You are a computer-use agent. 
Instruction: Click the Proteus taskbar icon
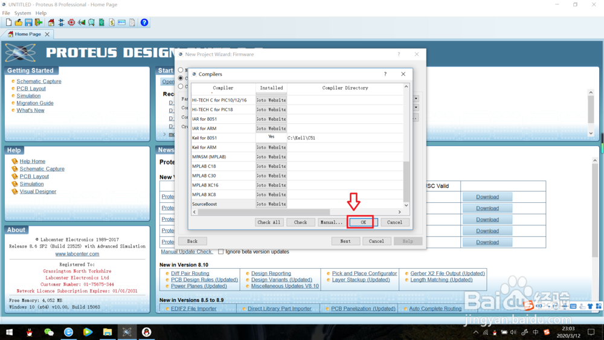click(127, 332)
